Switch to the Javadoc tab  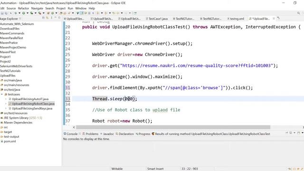pos(107,134)
